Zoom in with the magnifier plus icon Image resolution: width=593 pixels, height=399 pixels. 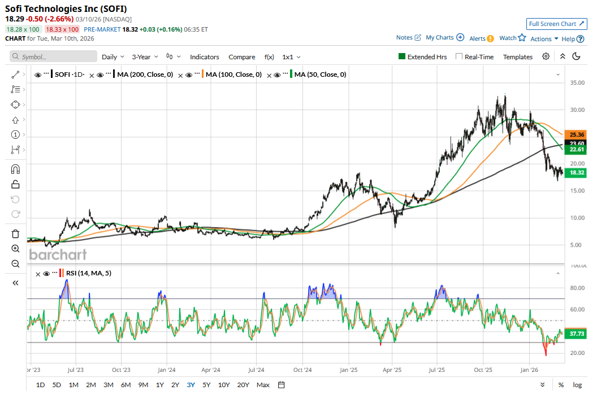(x=15, y=248)
